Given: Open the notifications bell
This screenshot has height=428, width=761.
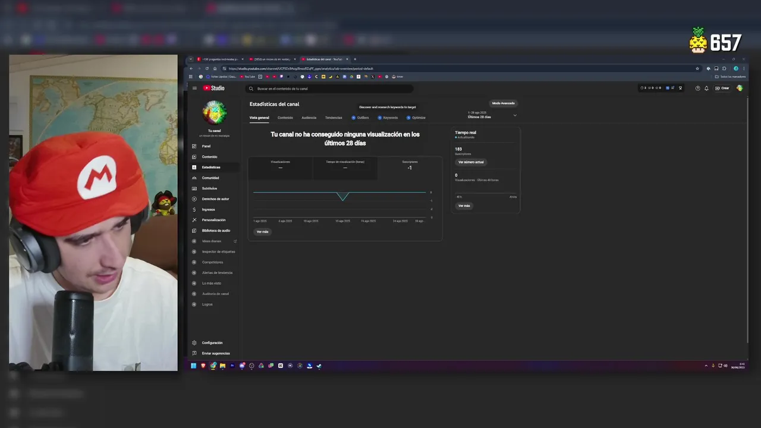Looking at the screenshot, I should (x=706, y=88).
